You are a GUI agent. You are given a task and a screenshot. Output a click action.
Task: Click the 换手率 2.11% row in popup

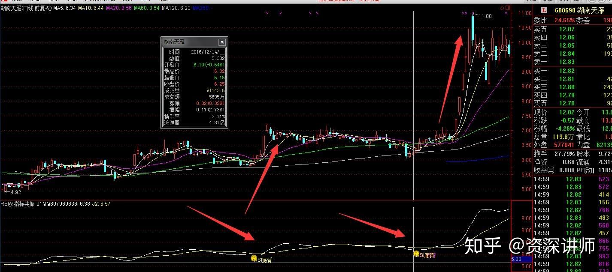(194, 116)
